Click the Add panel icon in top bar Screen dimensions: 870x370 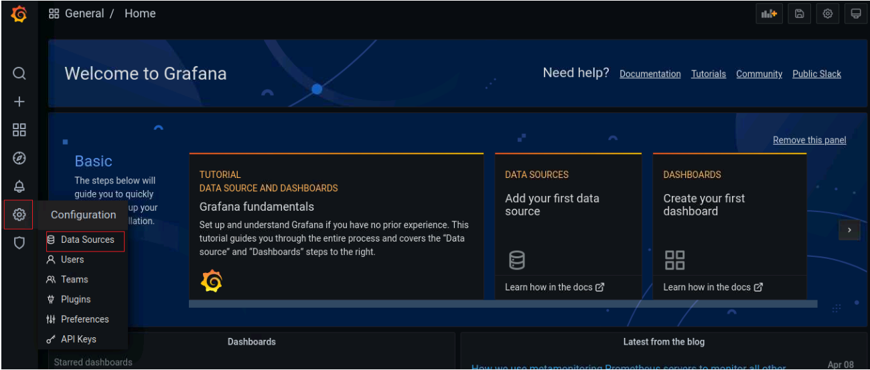[770, 13]
